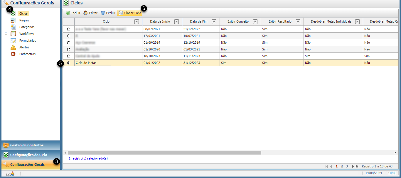Open the Categorias tree item

tap(27, 27)
